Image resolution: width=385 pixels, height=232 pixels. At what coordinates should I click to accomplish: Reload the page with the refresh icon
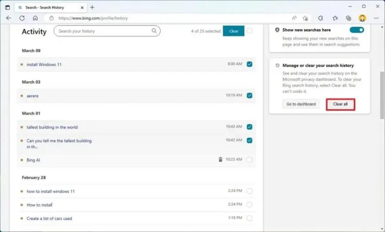pyautogui.click(x=22, y=18)
